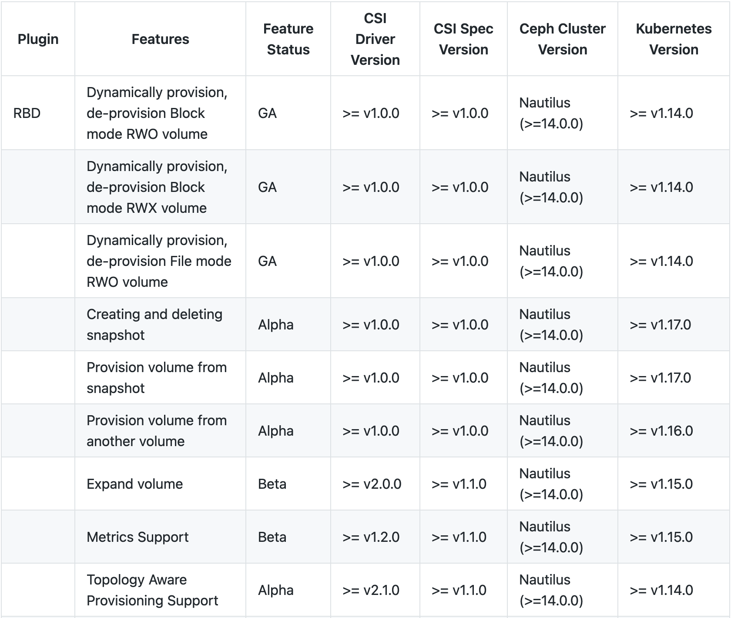Select the File mode RWO volume feature
731x618 pixels.
(160, 261)
